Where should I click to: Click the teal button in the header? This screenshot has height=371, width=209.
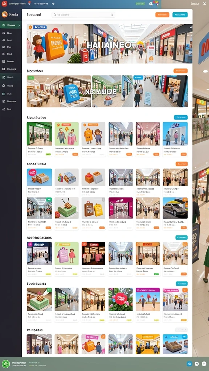click(180, 14)
